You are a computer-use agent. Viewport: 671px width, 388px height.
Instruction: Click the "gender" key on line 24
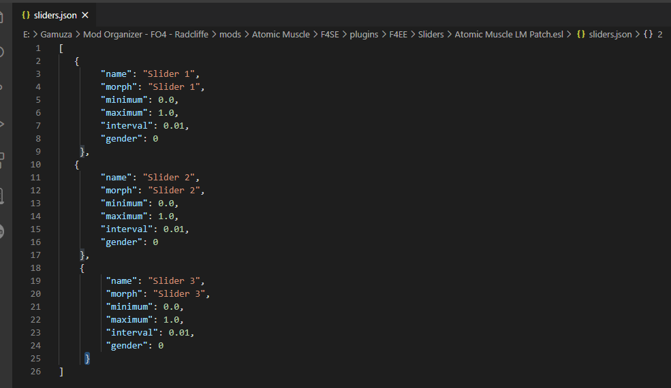click(x=126, y=346)
